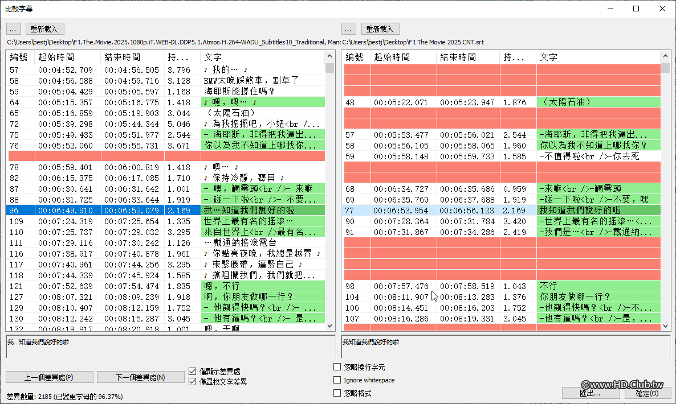
Task: Click right file browse '...' button
Action: (x=349, y=29)
